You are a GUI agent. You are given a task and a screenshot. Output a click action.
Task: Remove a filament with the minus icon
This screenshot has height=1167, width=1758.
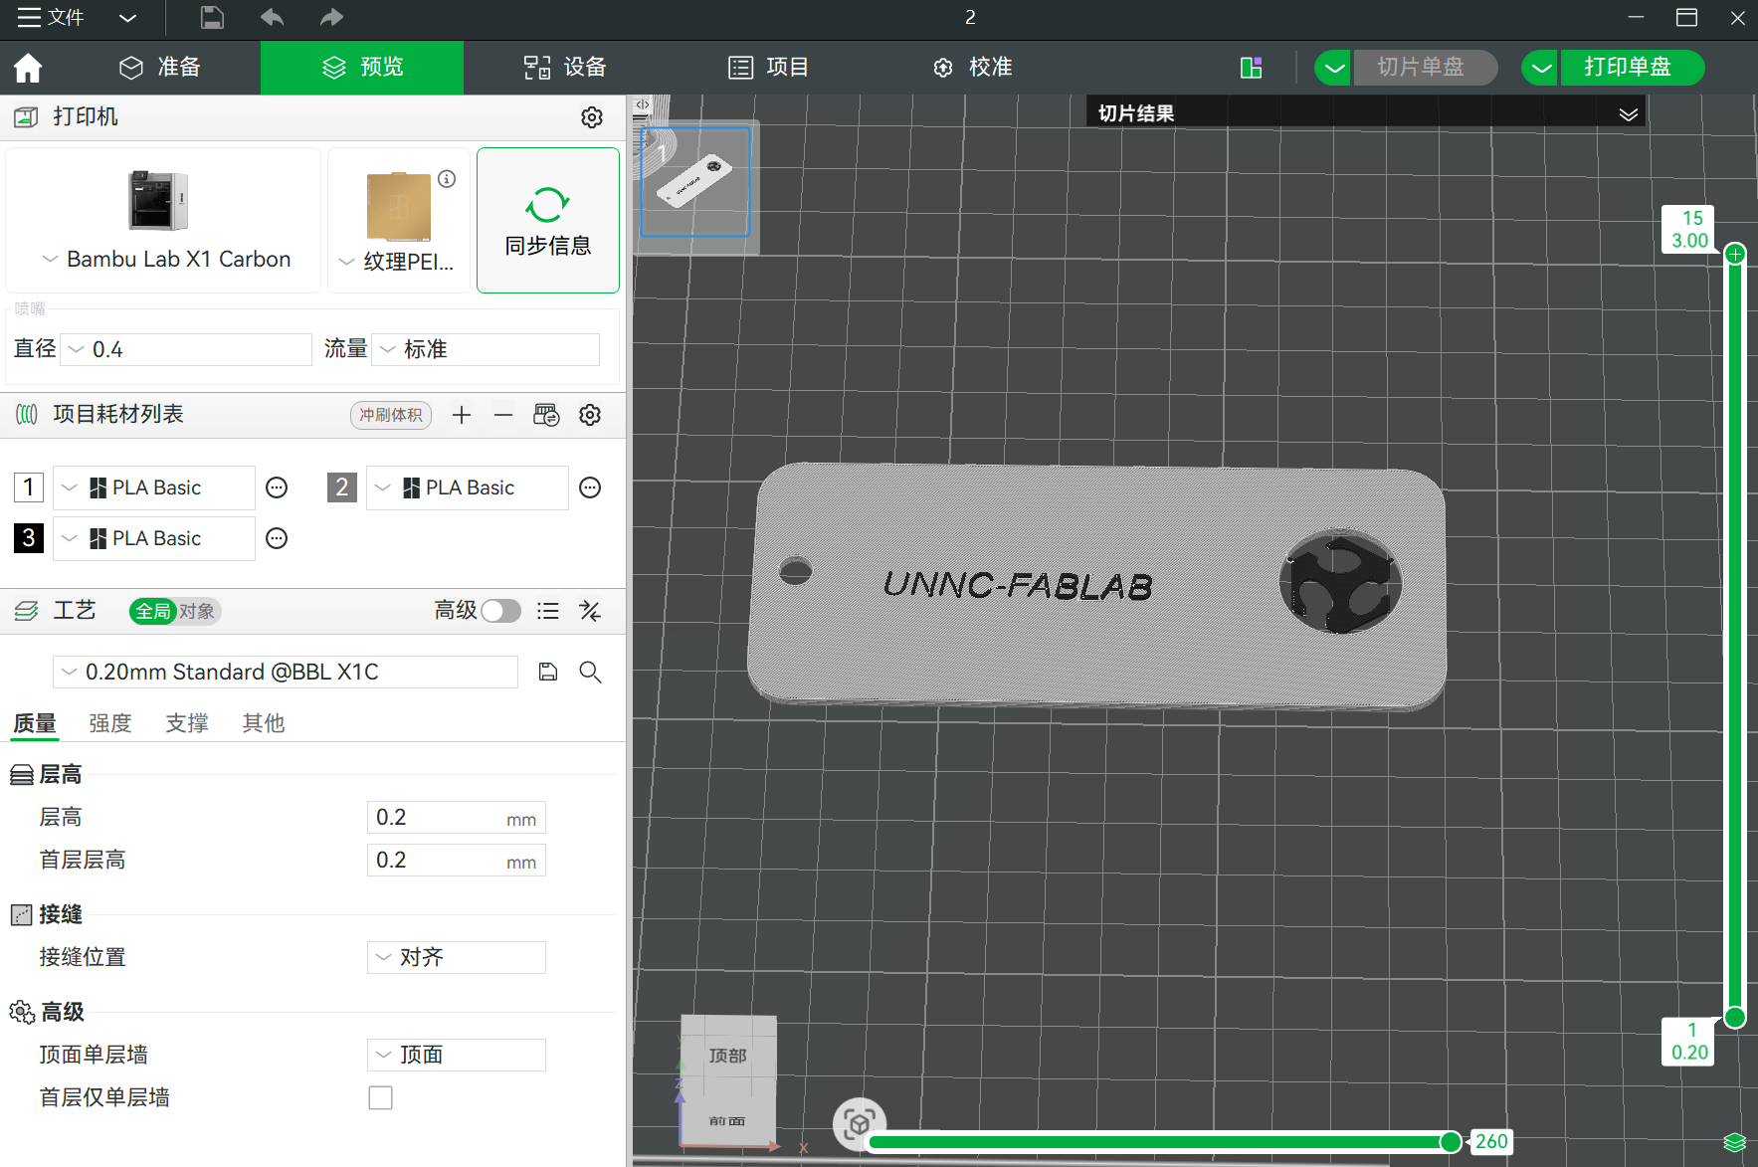[503, 415]
